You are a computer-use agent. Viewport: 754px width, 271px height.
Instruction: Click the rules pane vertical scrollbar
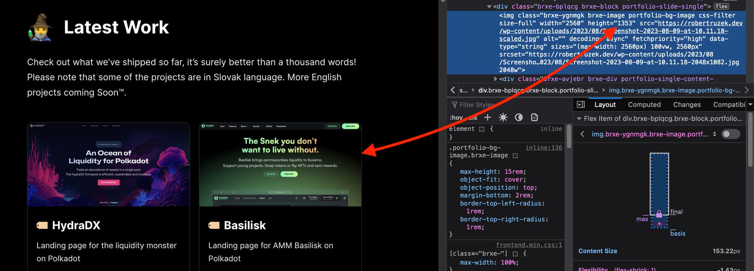[569, 136]
